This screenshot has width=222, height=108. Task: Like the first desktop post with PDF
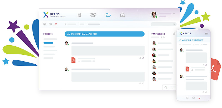pos(143,58)
